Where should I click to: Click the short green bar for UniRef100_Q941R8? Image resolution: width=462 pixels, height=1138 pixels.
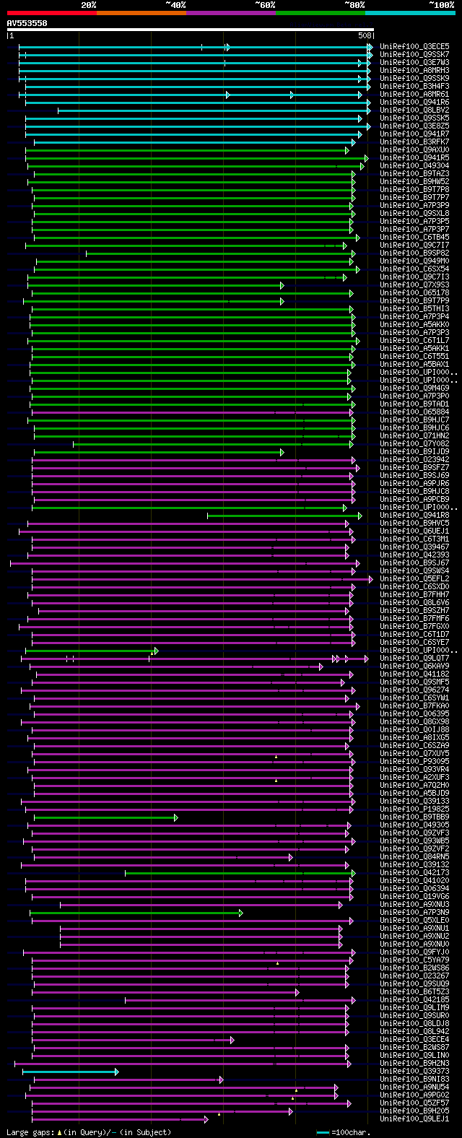point(284,516)
